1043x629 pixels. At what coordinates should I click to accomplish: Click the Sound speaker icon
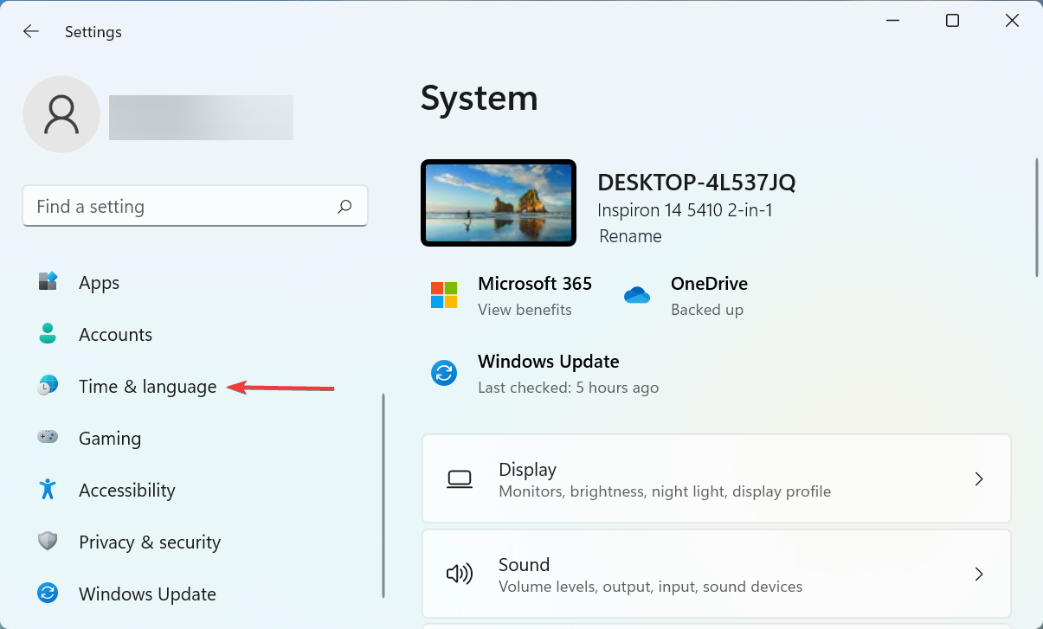click(460, 574)
